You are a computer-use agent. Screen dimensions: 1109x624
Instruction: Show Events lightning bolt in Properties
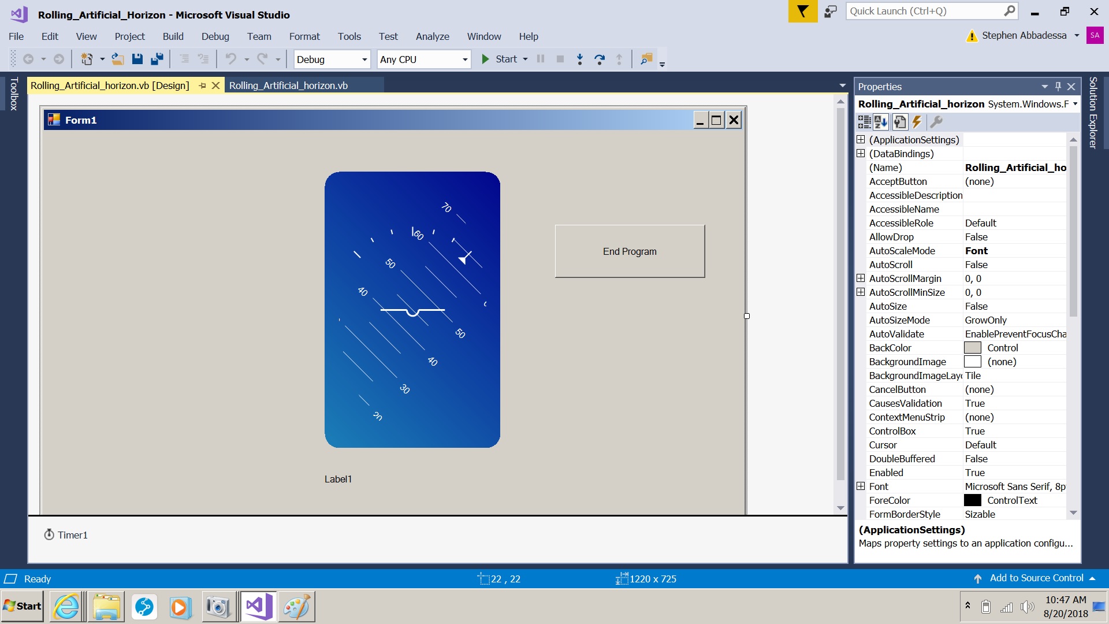[x=917, y=122]
